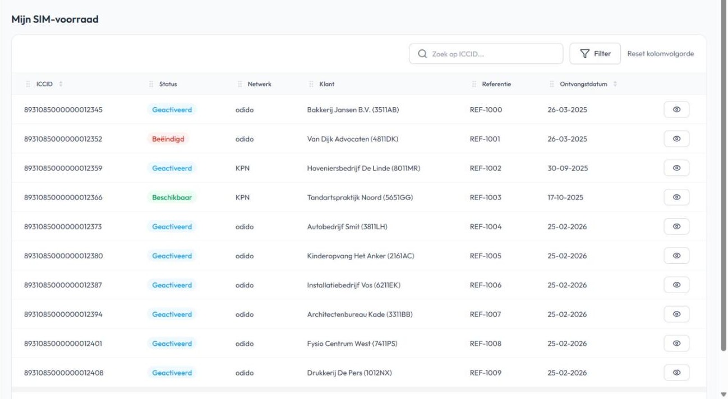This screenshot has width=728, height=399.
Task: Click the green Beschikbaar status badge
Action: 172,197
